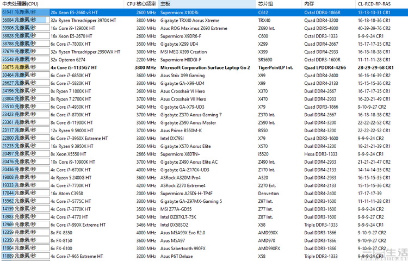Click the Intel DX79SI motherboard cell
408x261 pixels.
pos(172,138)
